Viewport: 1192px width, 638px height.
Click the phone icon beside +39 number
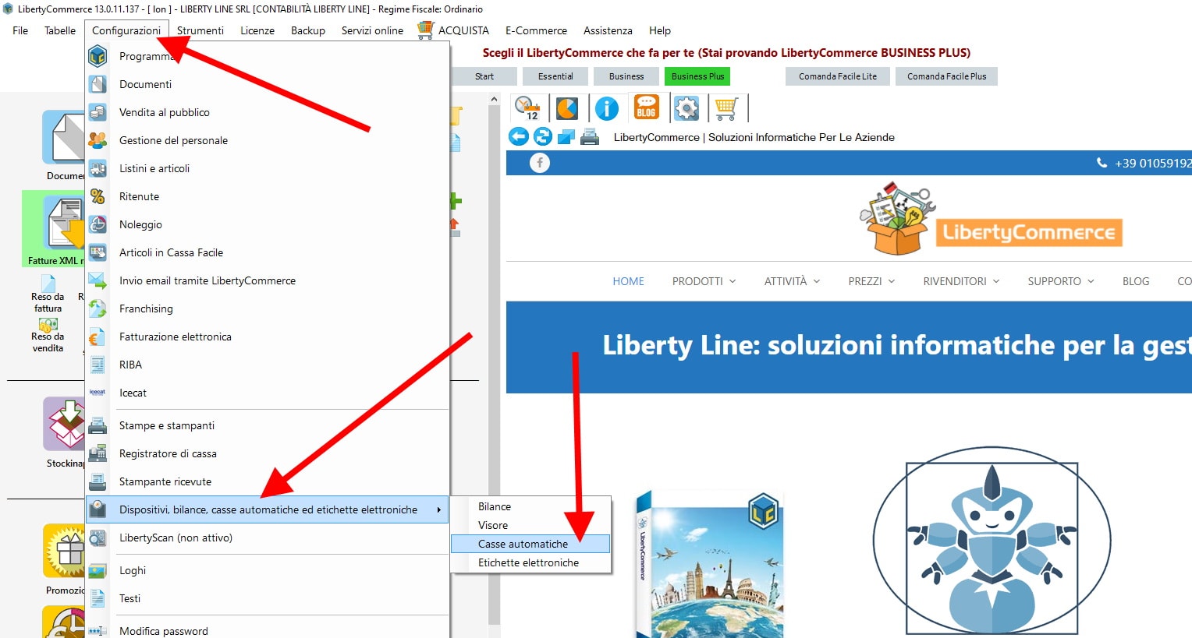[1102, 163]
